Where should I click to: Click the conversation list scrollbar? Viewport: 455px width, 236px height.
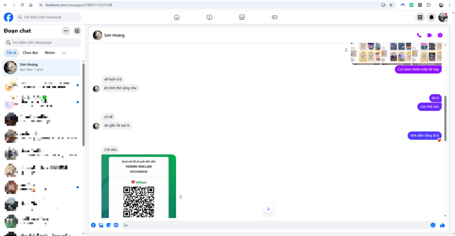pyautogui.click(x=83, y=104)
